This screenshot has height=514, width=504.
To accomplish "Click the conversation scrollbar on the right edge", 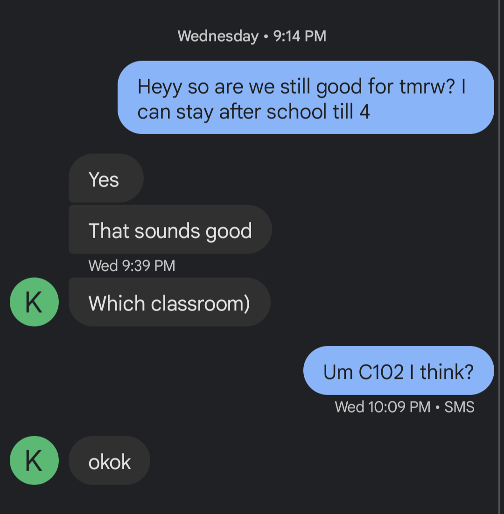I will (499, 257).
